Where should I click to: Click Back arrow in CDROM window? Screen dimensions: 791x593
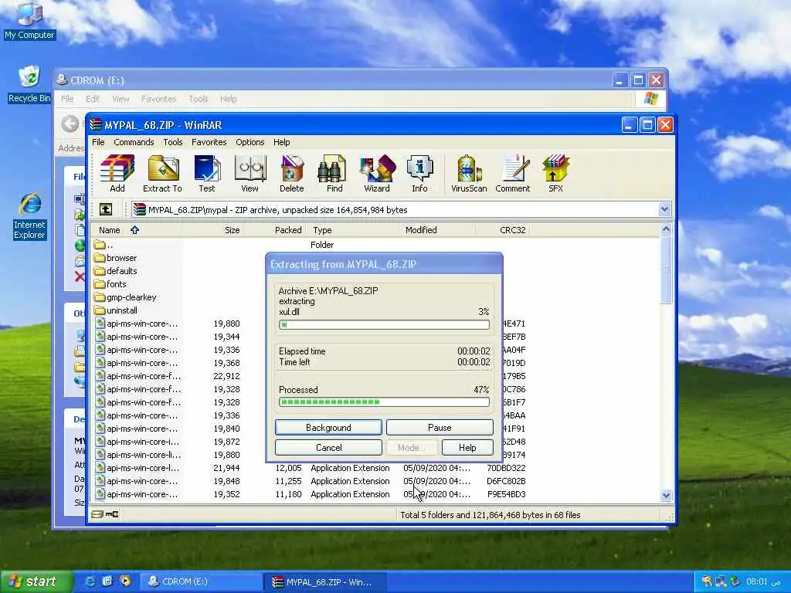(x=70, y=124)
